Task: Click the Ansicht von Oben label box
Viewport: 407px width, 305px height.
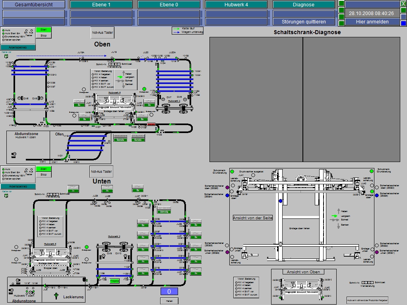Action: click(303, 272)
